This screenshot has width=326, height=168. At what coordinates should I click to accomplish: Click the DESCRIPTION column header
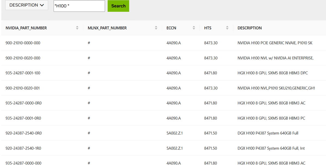249,28
